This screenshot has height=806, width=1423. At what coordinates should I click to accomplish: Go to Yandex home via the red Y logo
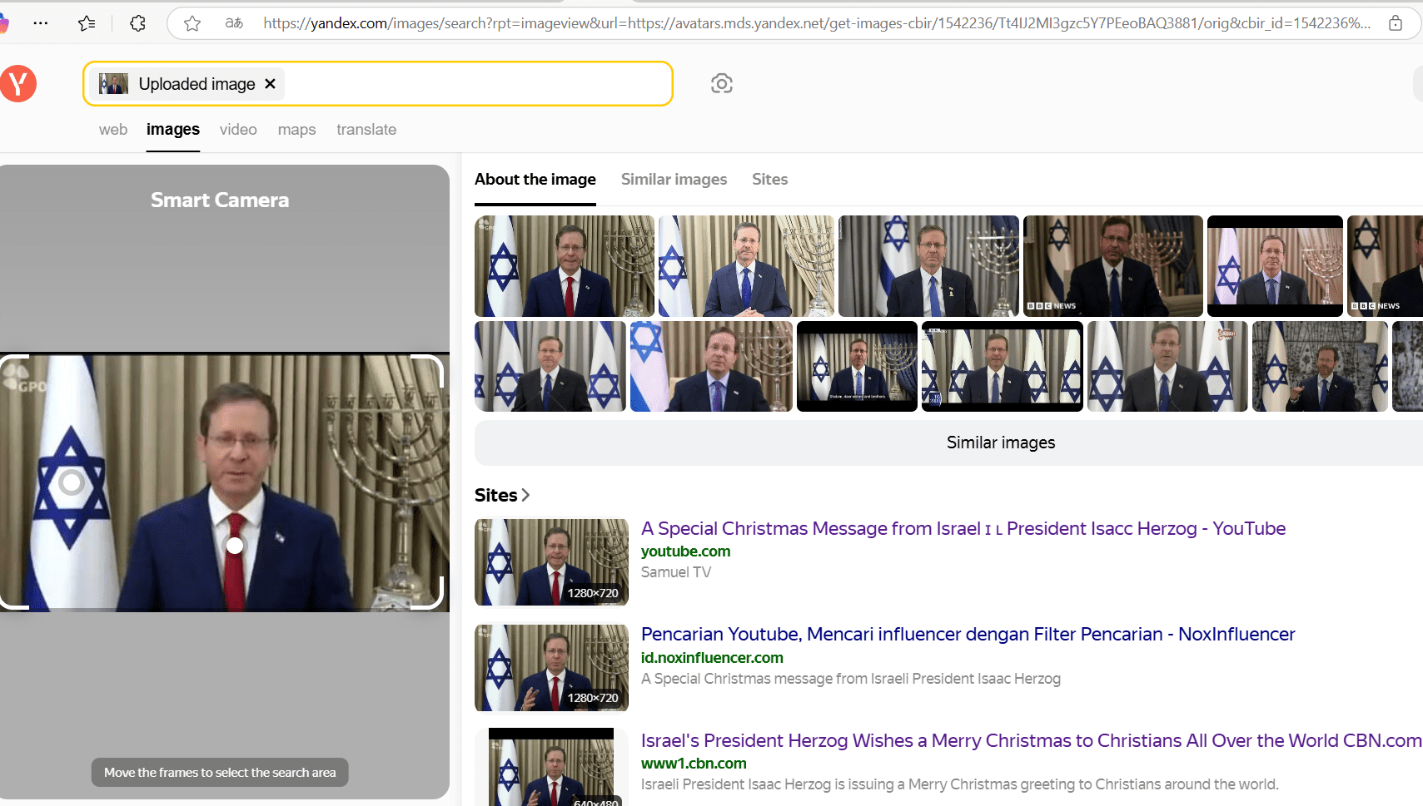click(17, 83)
